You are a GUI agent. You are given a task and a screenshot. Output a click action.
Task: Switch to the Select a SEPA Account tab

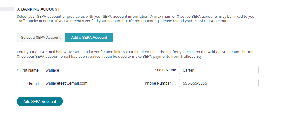(41, 37)
